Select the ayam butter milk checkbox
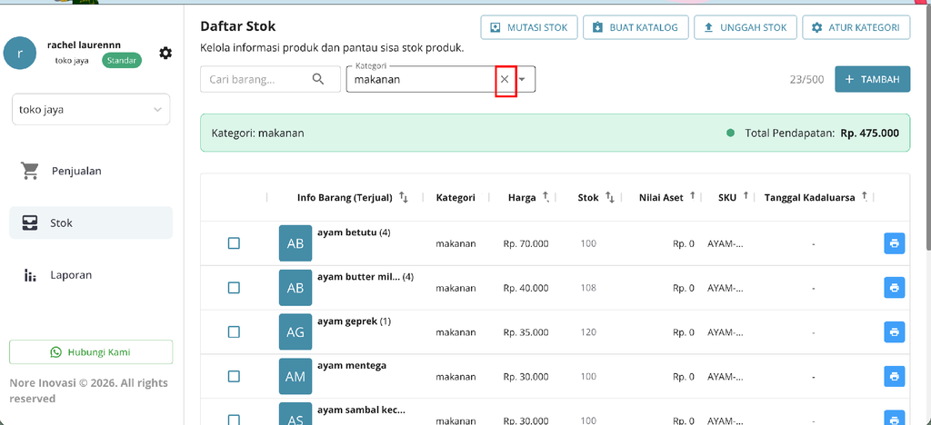Viewport: 931px width, 425px height. [x=234, y=288]
